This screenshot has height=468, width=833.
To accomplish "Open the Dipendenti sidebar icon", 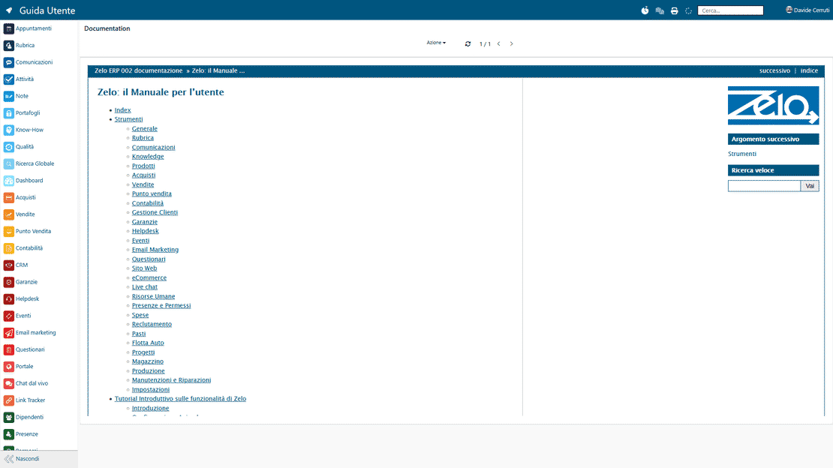I will (8, 418).
